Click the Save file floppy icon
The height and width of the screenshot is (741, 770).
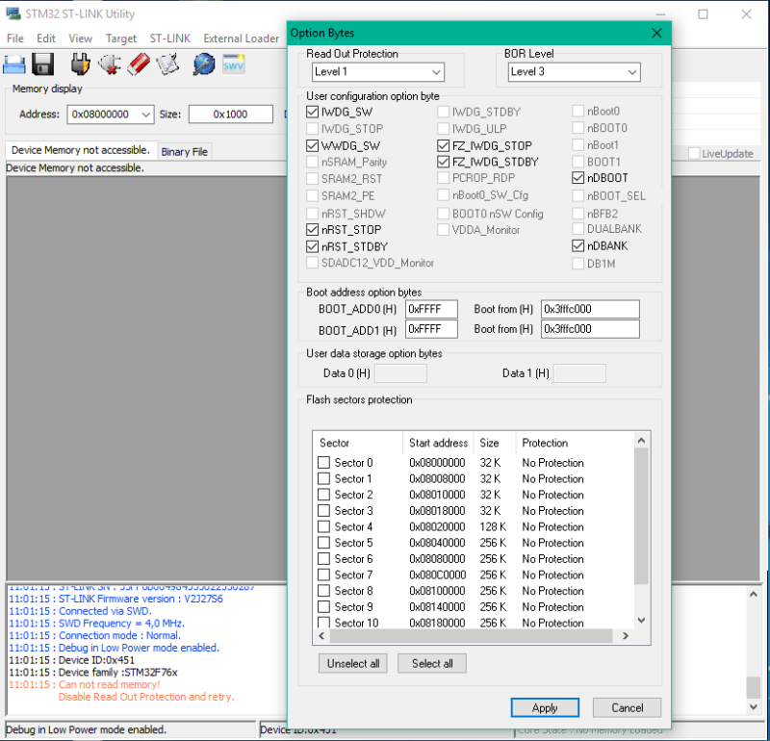pos(42,64)
